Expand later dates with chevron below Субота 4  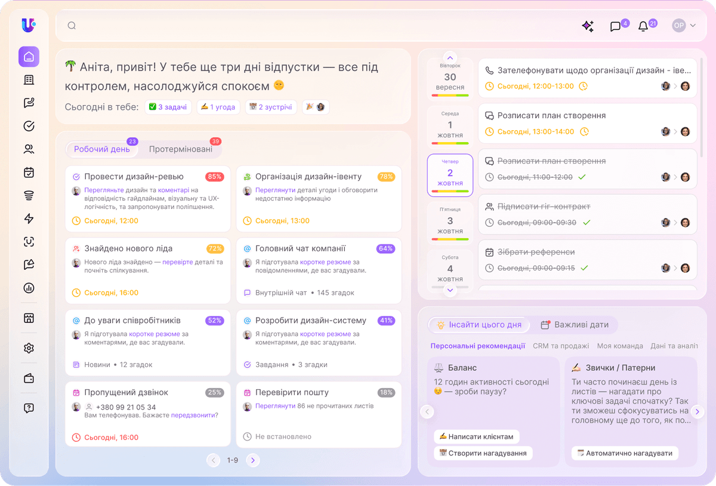click(x=449, y=290)
